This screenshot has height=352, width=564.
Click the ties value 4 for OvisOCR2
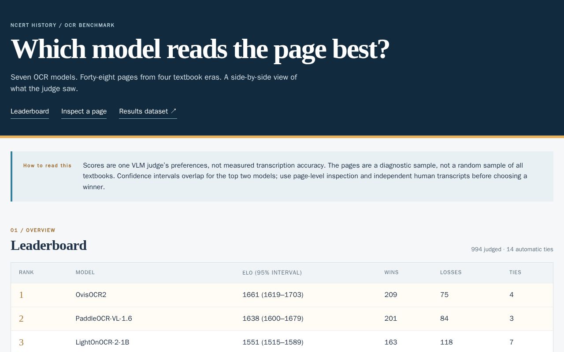coord(512,295)
